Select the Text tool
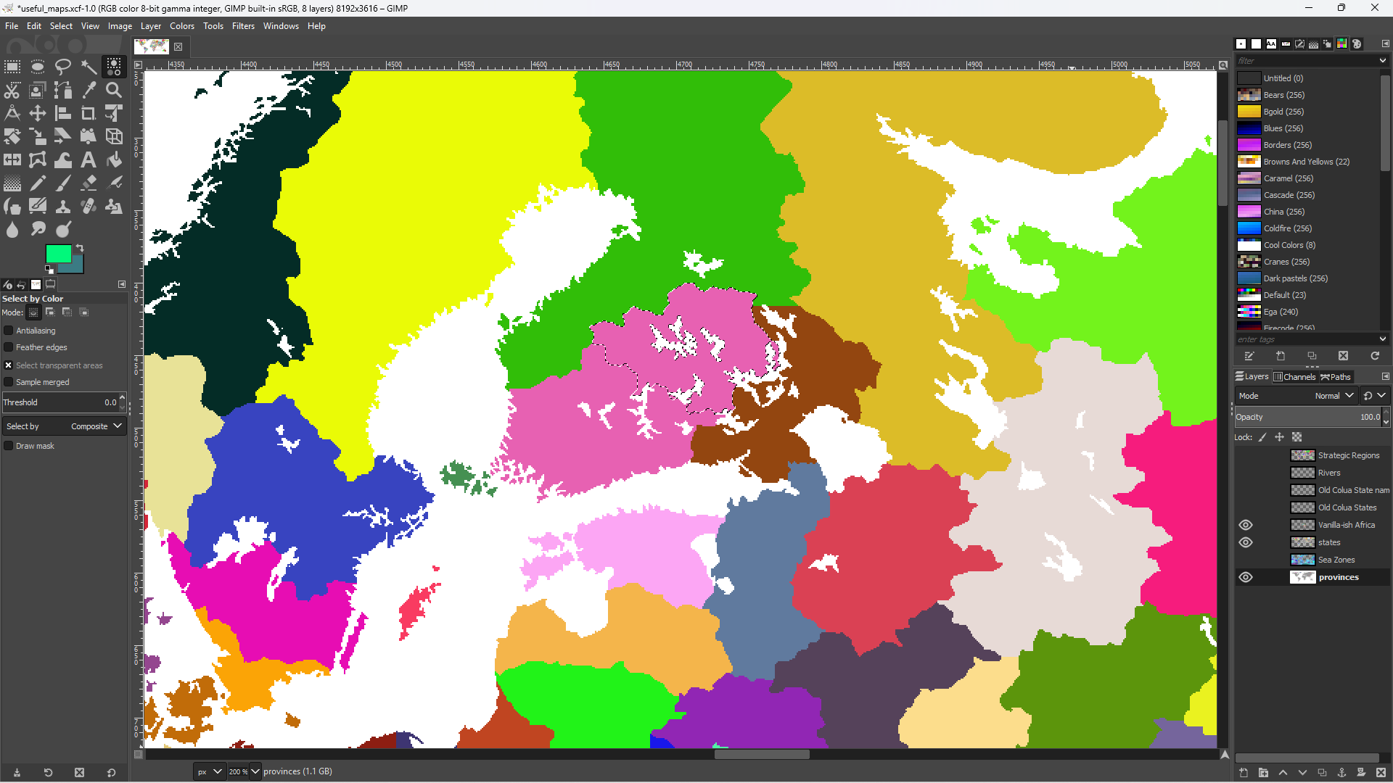This screenshot has width=1393, height=783. pyautogui.click(x=89, y=159)
